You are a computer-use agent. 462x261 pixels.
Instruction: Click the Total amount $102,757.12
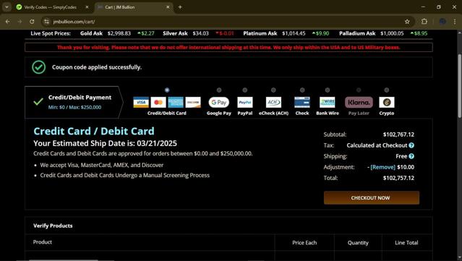point(398,178)
